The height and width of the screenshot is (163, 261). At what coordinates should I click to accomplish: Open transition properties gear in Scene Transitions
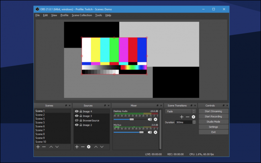(193, 117)
